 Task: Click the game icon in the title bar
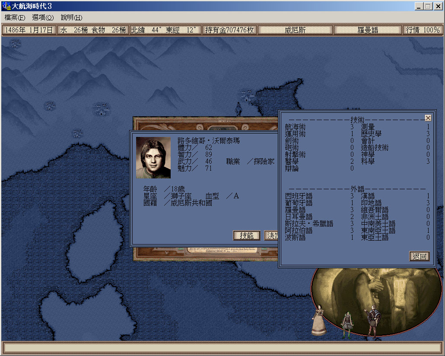[6, 6]
